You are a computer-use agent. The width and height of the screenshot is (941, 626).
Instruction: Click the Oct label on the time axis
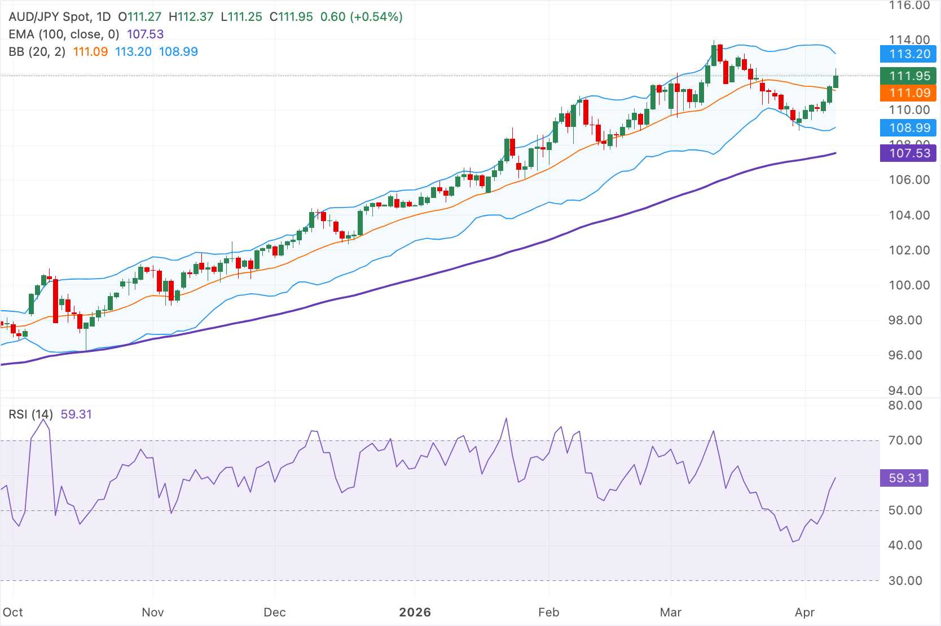(14, 612)
